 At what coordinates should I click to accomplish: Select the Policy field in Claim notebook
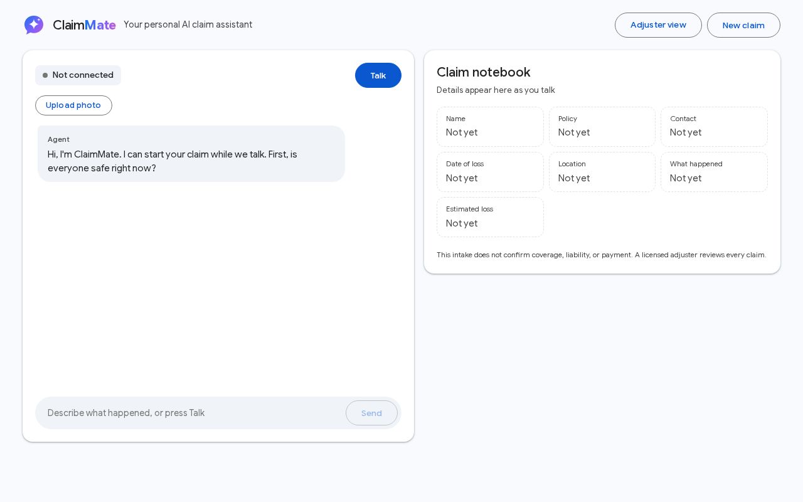pyautogui.click(x=602, y=127)
